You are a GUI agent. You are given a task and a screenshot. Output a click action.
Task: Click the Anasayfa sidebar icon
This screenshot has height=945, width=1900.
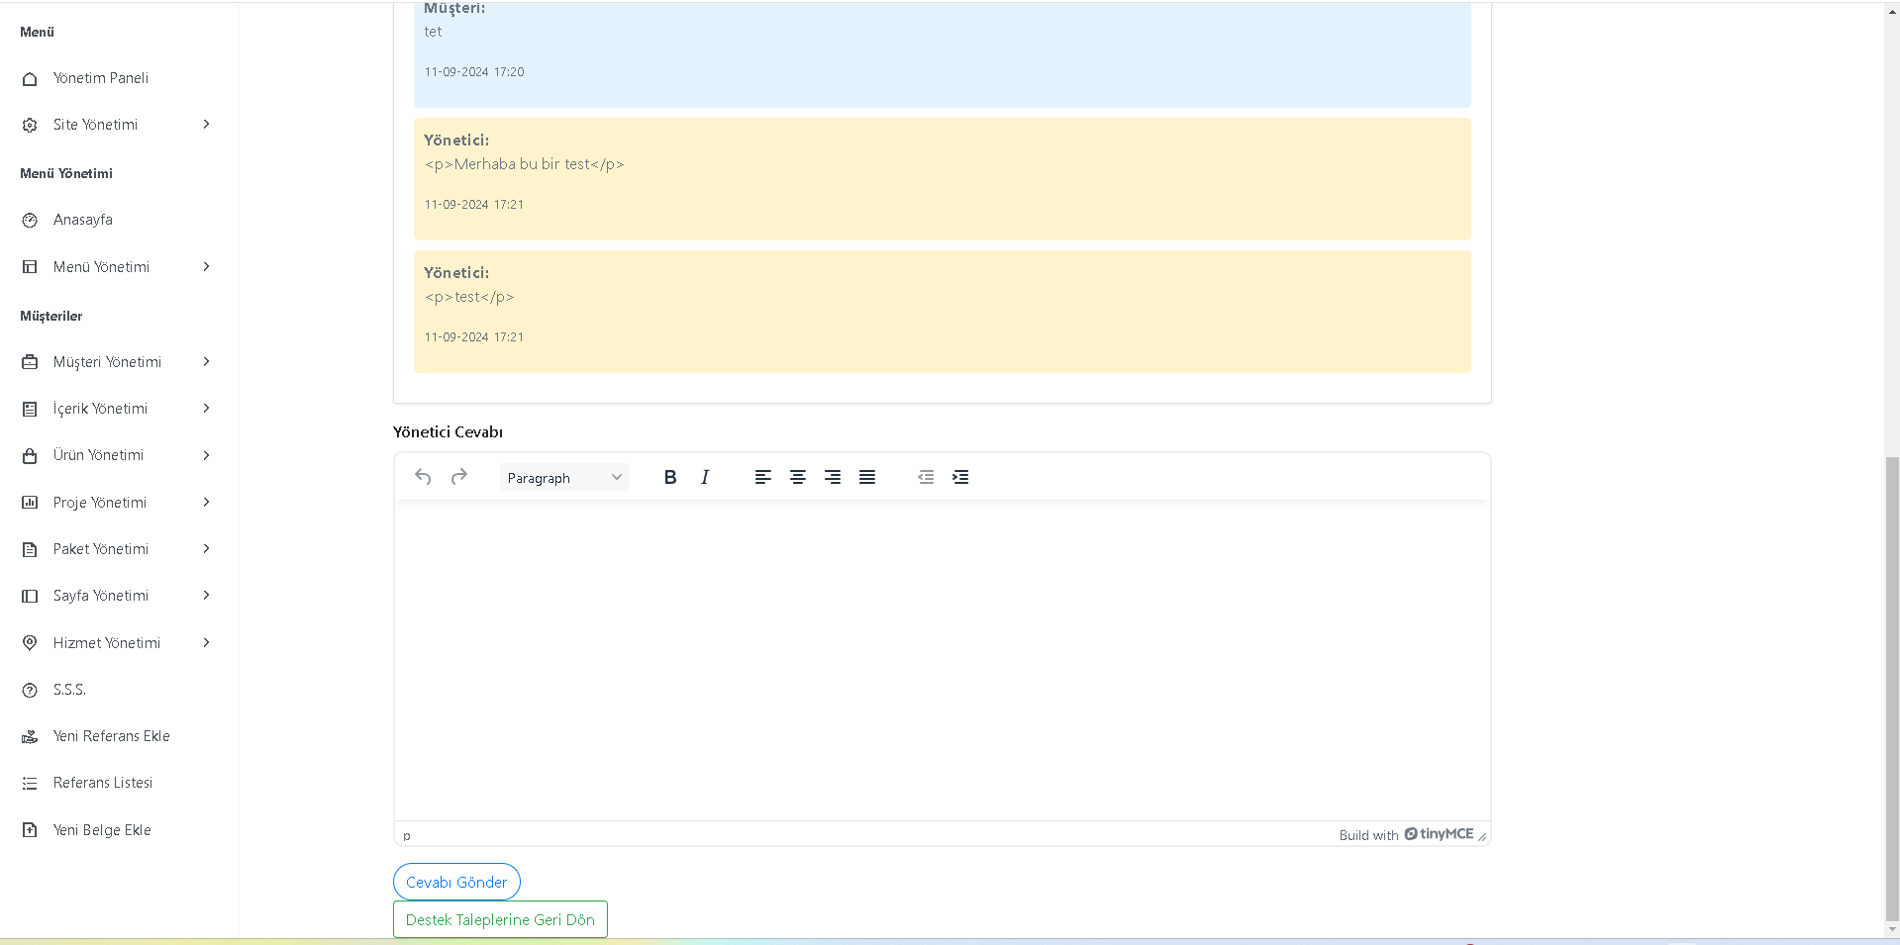[30, 220]
